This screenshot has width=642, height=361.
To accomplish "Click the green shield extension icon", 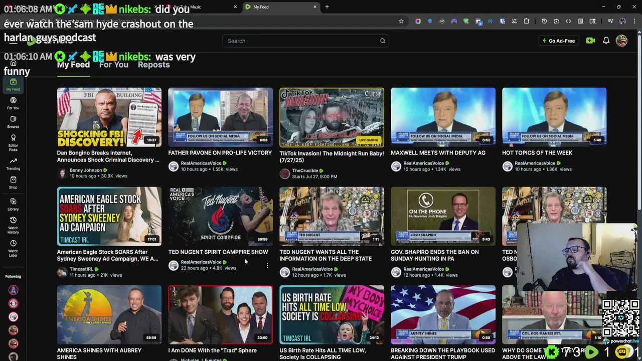I will (x=466, y=21).
